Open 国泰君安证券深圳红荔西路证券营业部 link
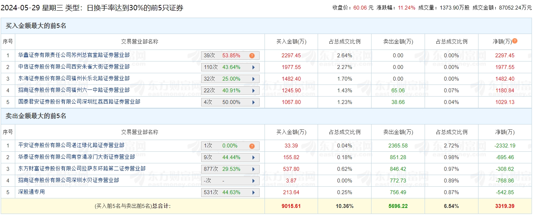The height and width of the screenshot is (215, 533). [79, 102]
